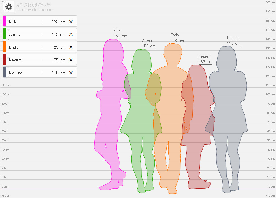Remove Kagami from the list
This screenshot has width=276, height=198.
coord(71,60)
